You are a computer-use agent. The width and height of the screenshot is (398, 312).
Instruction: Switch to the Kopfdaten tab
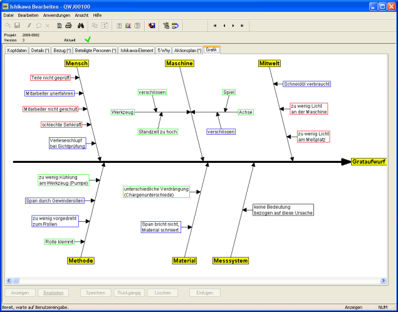[17, 50]
